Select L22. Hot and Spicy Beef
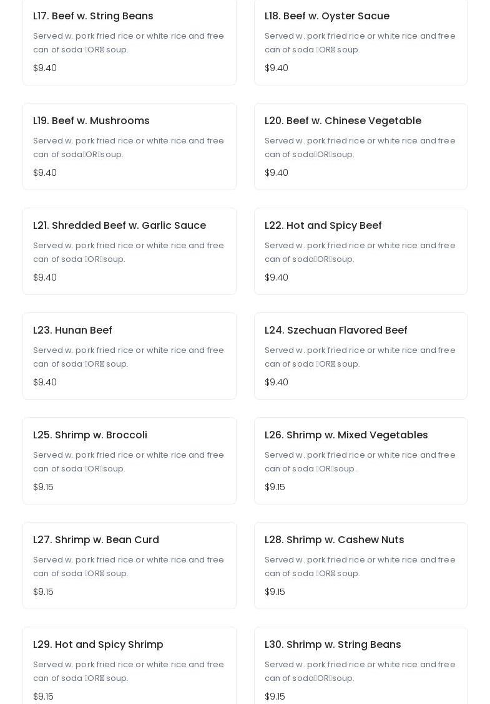490x704 pixels. pyautogui.click(x=323, y=226)
